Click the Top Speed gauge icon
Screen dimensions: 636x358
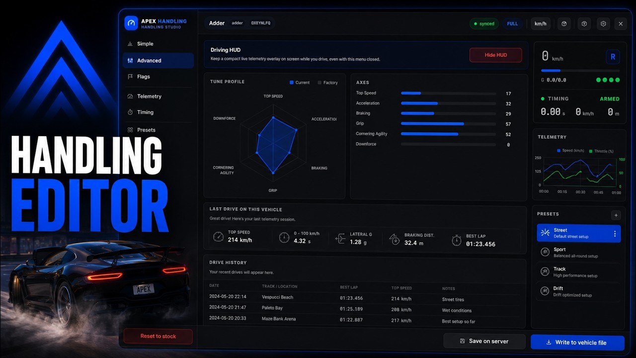point(218,237)
